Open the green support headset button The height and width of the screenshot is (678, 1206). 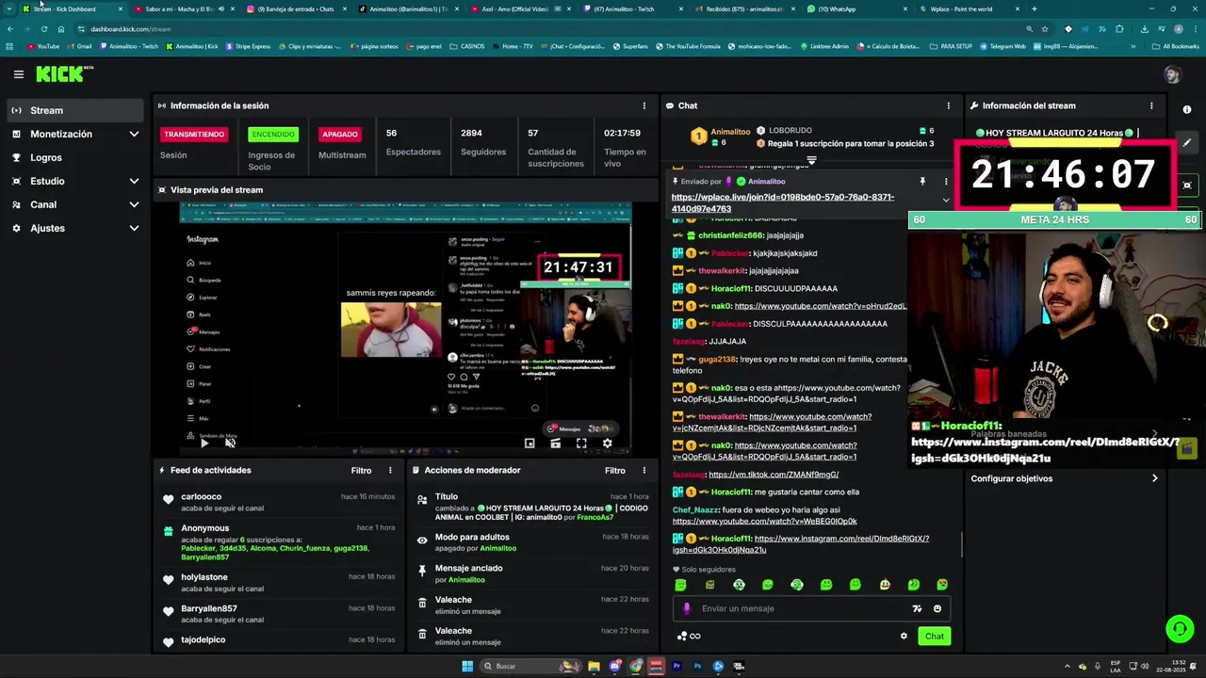[1179, 628]
